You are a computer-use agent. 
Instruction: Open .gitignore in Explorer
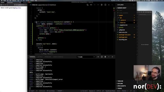[x=122, y=30]
